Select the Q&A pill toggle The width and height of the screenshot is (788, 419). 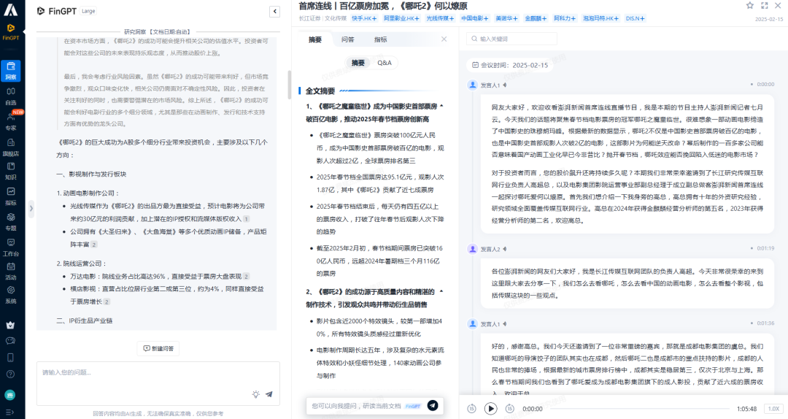pos(385,63)
